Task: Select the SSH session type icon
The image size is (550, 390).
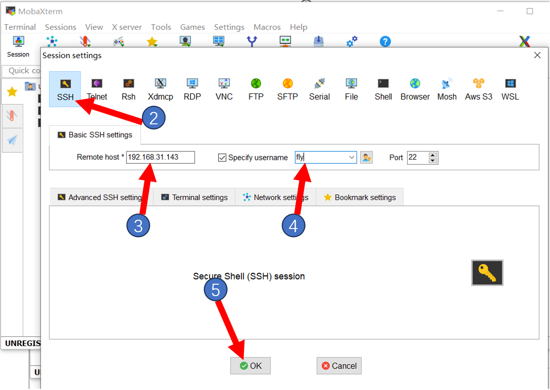Action: pos(65,89)
